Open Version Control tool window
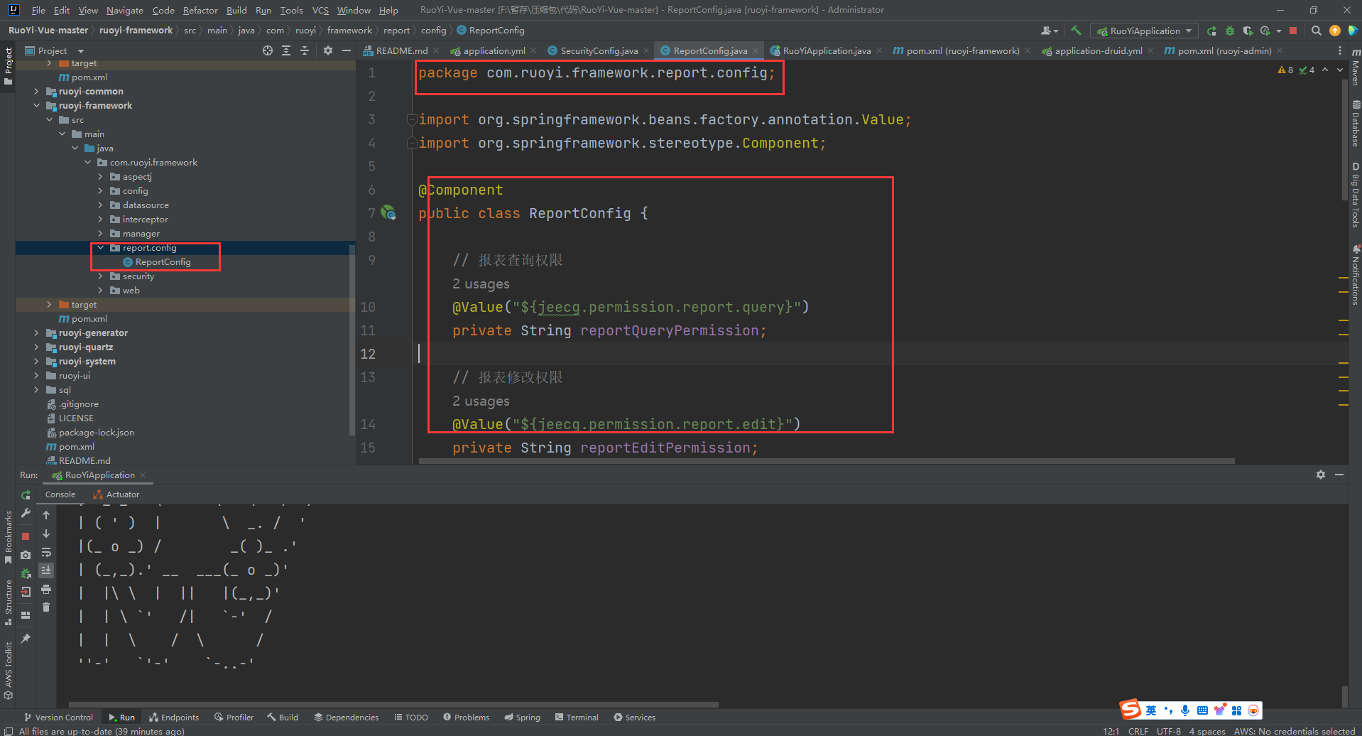The image size is (1362, 736). [x=58, y=717]
